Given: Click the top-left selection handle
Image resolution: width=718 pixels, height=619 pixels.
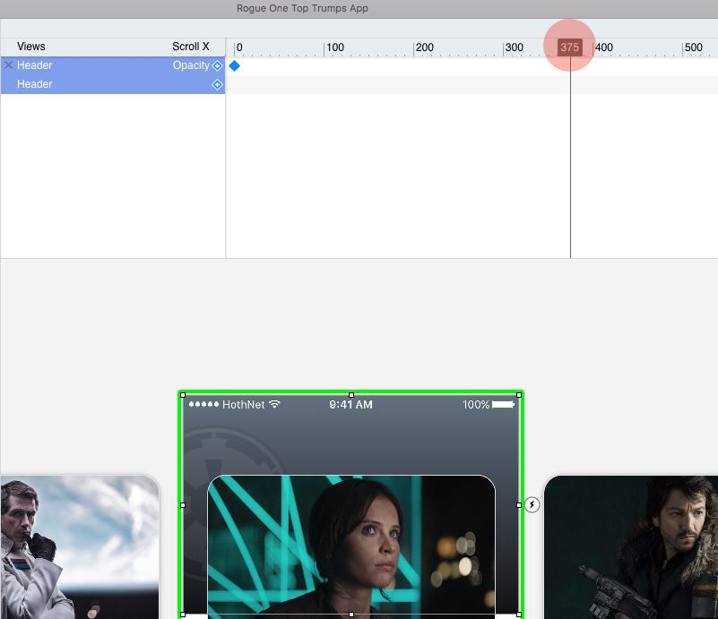Looking at the screenshot, I should point(183,395).
